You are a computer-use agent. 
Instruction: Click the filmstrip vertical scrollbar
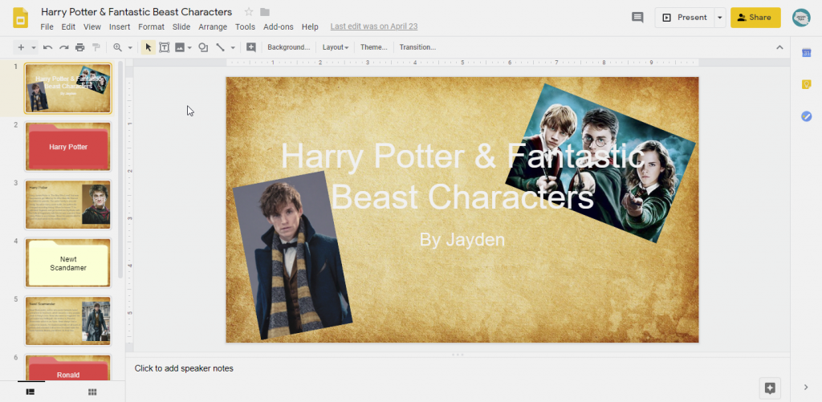tap(120, 169)
